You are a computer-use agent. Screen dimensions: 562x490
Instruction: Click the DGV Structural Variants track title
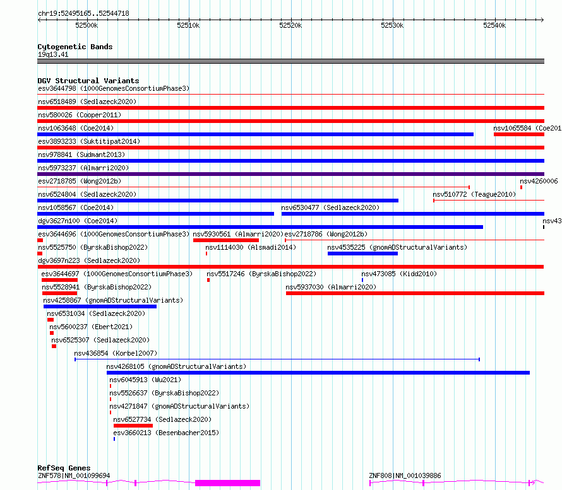tap(88, 81)
